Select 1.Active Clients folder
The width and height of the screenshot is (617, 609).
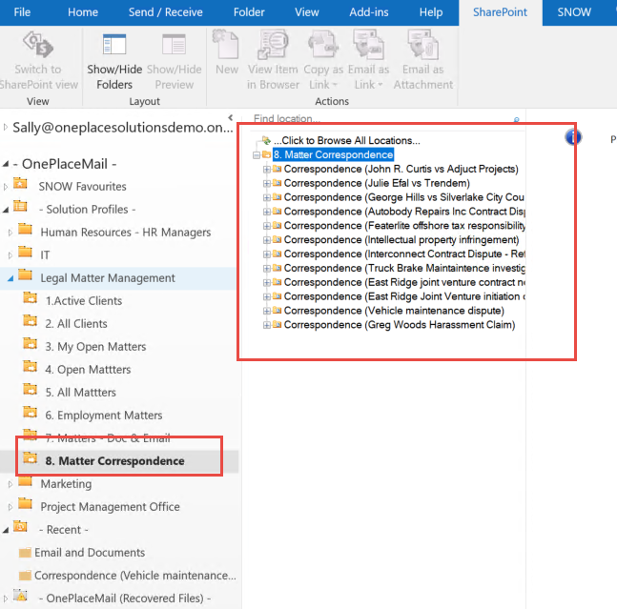click(x=83, y=301)
